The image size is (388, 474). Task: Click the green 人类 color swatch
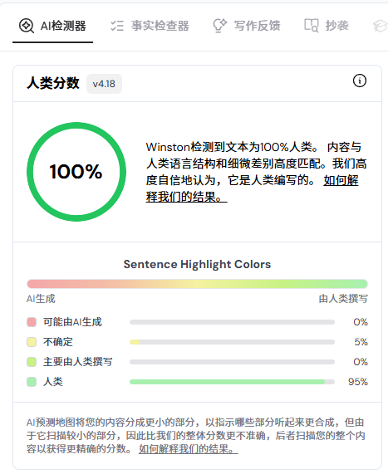coord(32,382)
